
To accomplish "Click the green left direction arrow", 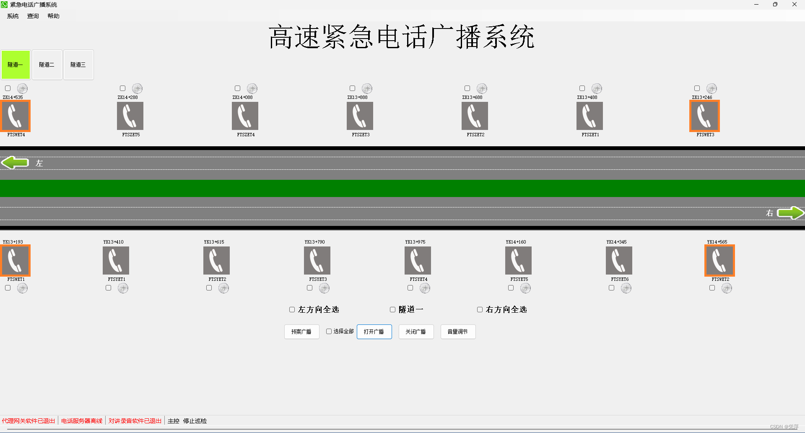I will click(x=15, y=163).
